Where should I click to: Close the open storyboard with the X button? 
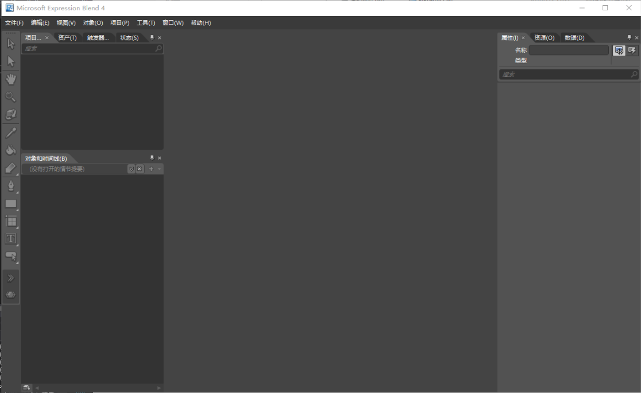[139, 169]
